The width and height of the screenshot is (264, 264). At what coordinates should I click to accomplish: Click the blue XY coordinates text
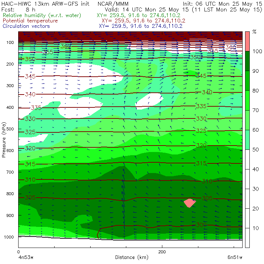pos(141,26)
